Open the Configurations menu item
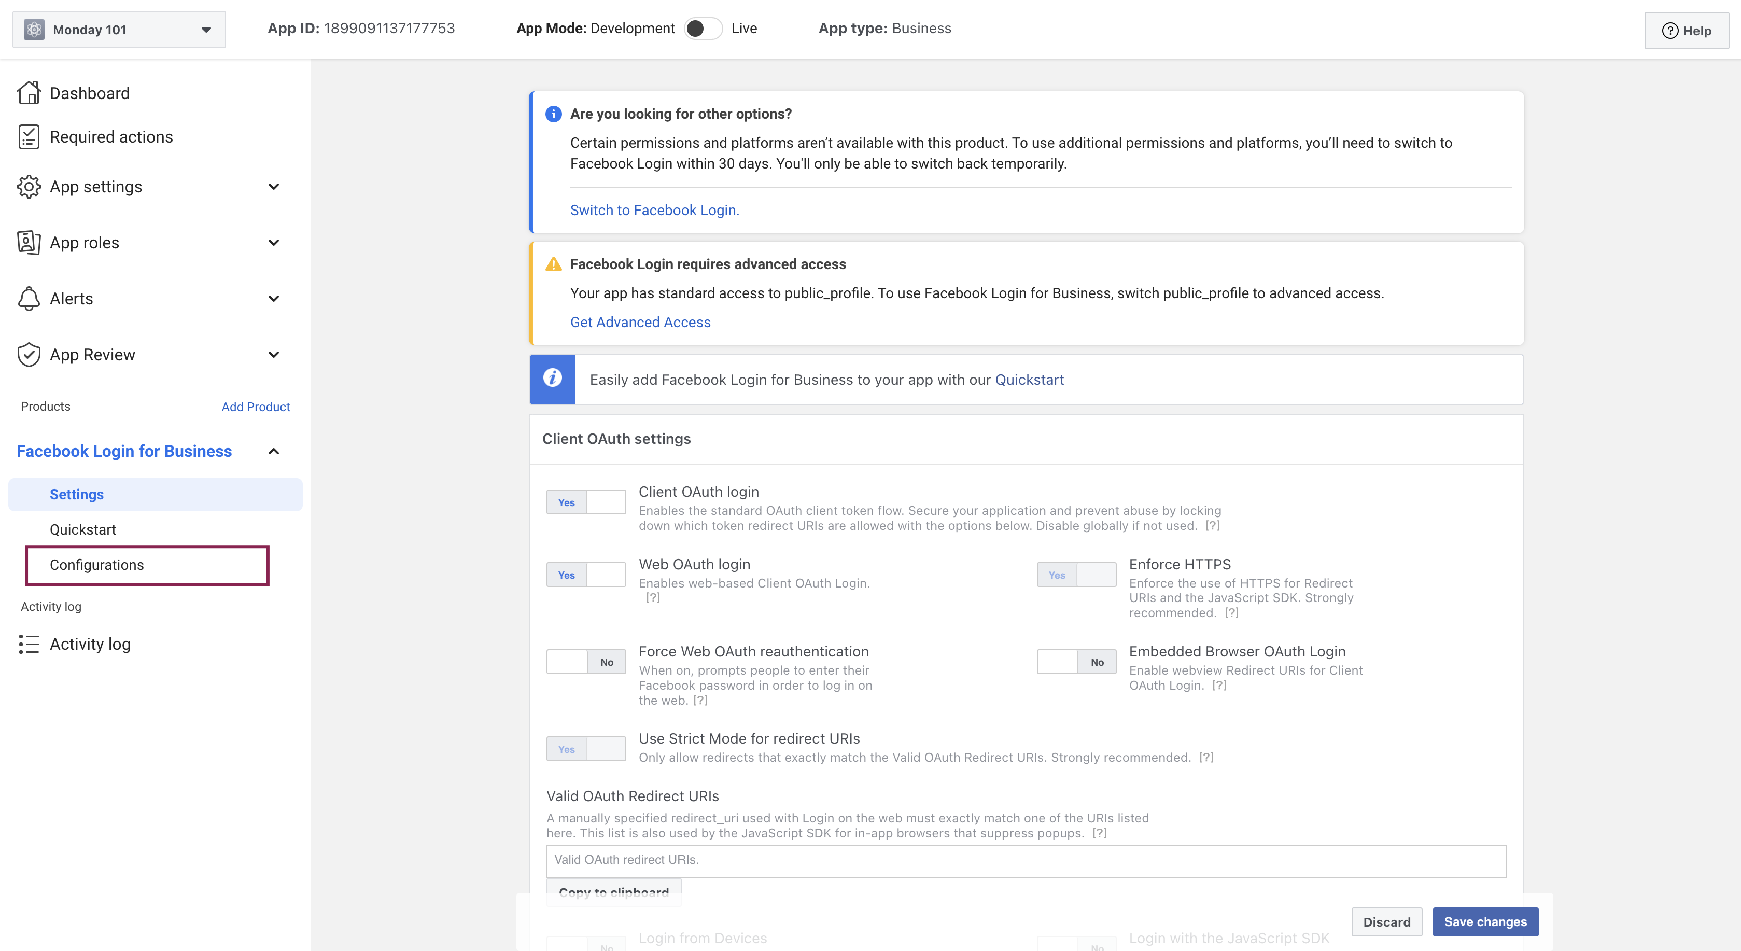Screen dimensions: 1741x951 click(x=96, y=564)
